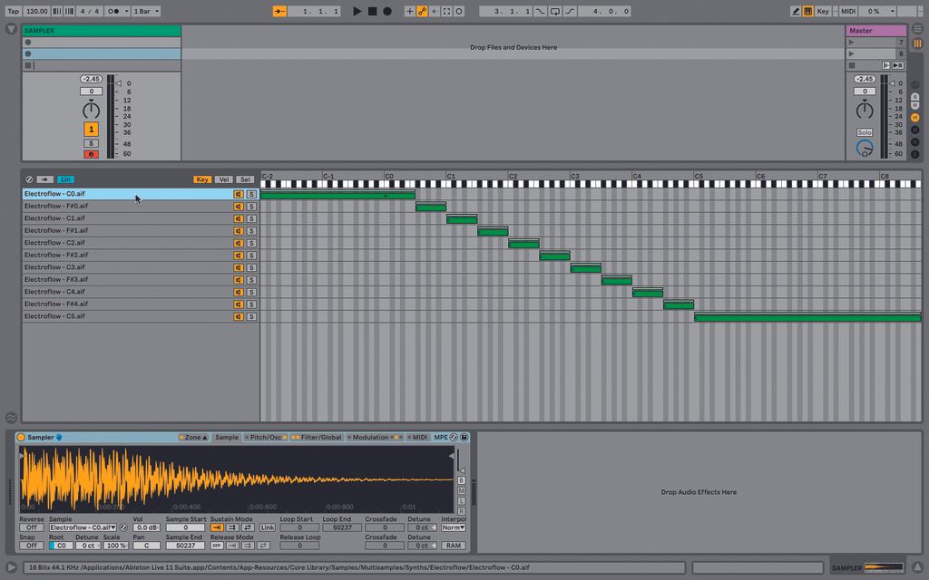Screen dimensions: 929x580
Task: Toggle Reverse playback in Sampler
Action: pyautogui.click(x=32, y=527)
